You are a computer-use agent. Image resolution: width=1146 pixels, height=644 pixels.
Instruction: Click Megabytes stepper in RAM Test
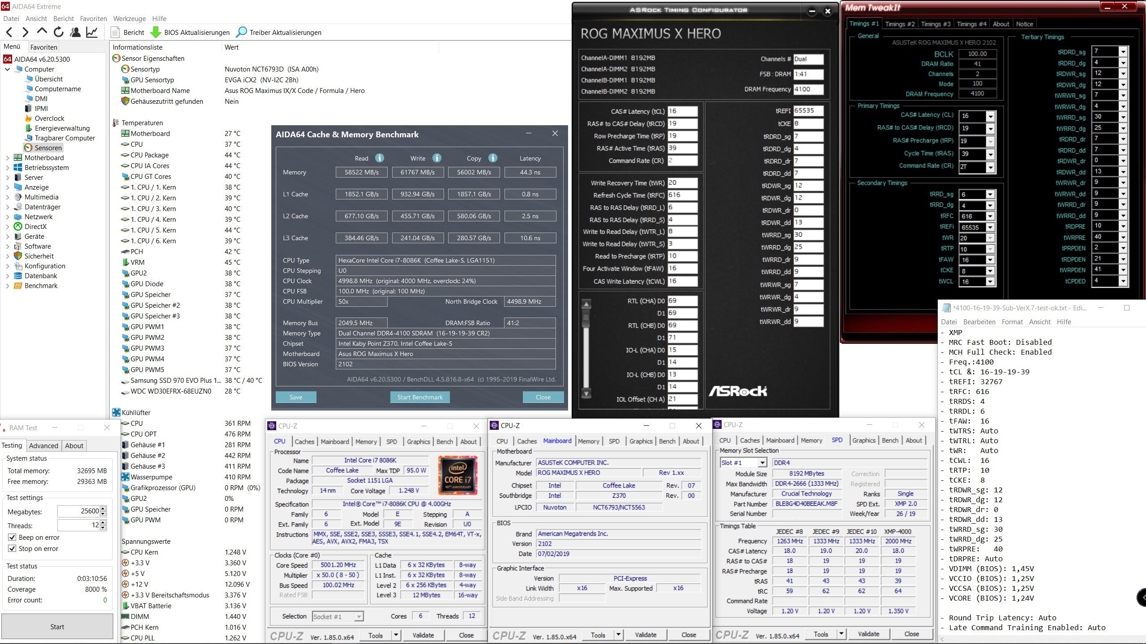103,511
